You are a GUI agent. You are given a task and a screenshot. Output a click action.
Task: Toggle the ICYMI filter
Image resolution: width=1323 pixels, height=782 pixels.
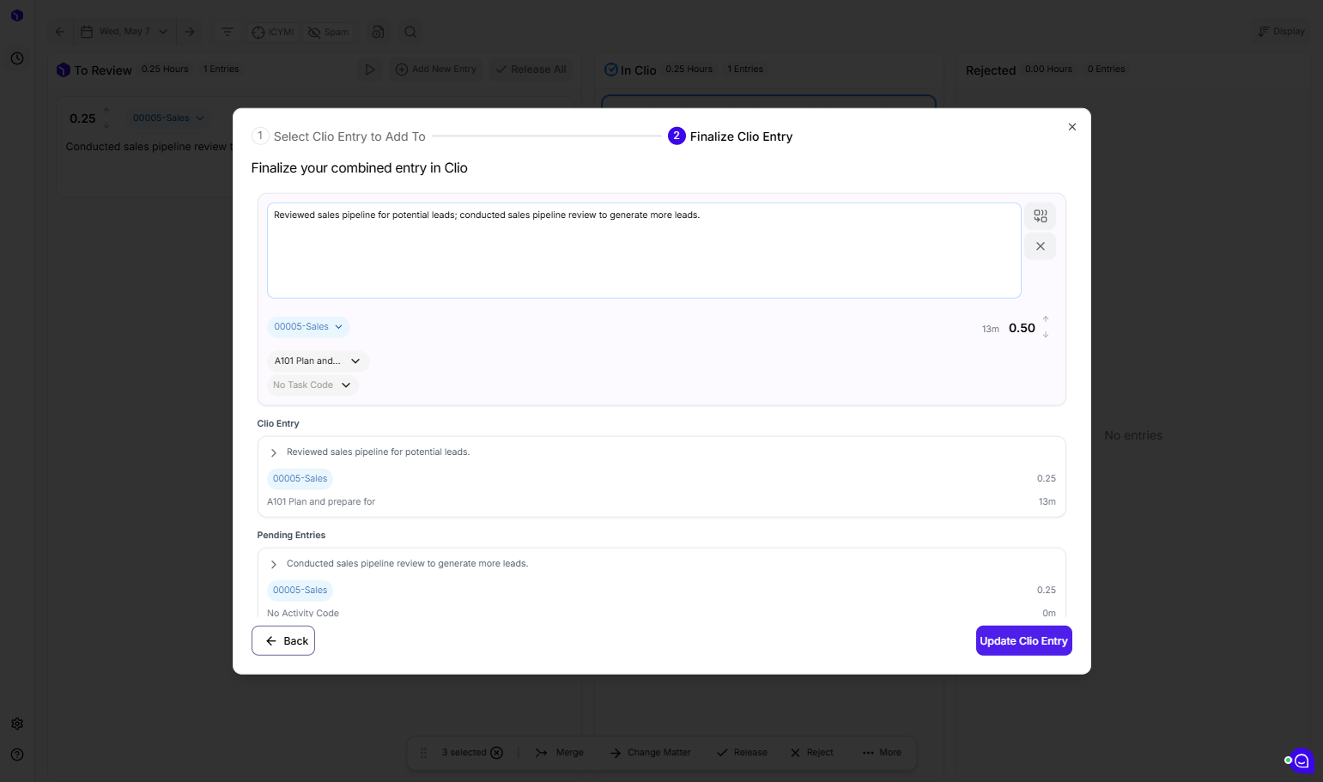pos(273,32)
